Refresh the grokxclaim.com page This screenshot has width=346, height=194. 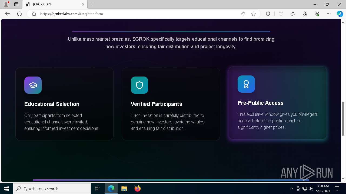point(19,14)
